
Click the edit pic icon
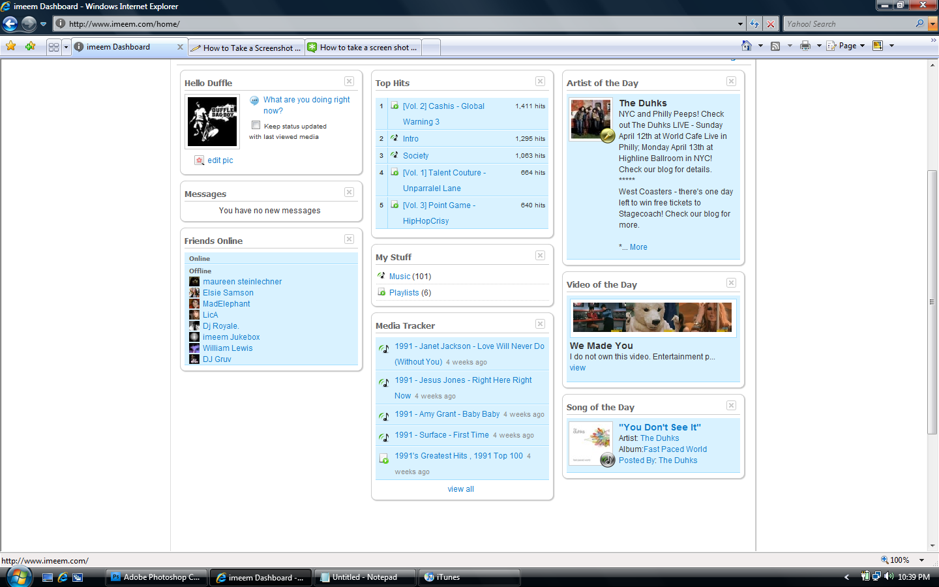click(x=200, y=160)
